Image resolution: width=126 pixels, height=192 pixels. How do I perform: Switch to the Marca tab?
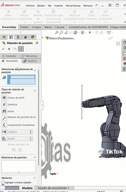(48, 27)
